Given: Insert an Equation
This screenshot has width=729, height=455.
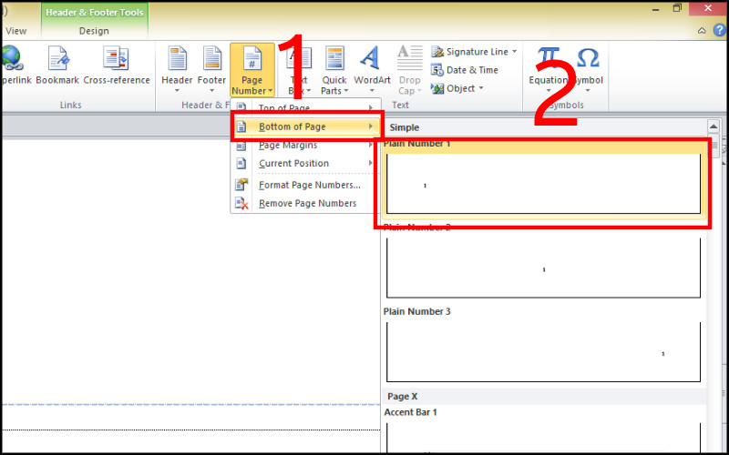Looking at the screenshot, I should click(549, 70).
